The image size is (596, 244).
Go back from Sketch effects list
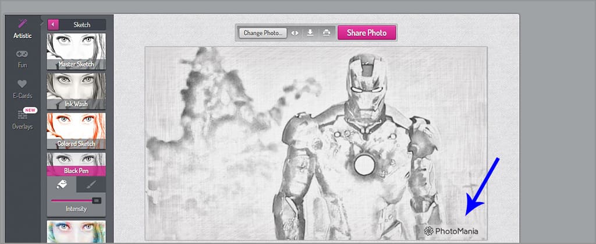(54, 24)
